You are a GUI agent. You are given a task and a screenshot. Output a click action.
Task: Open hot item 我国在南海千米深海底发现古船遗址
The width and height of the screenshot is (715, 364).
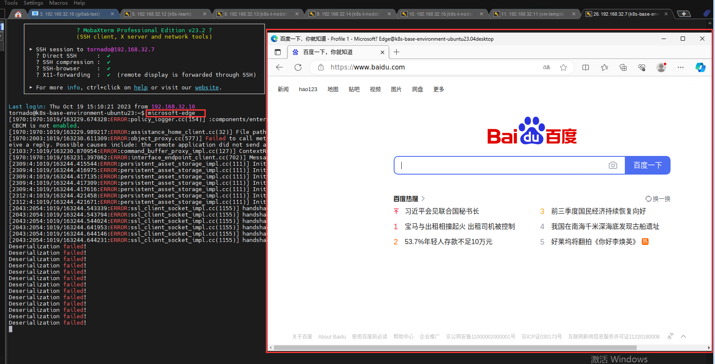605,227
